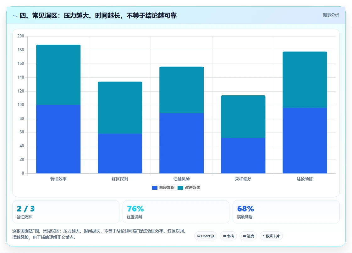Click the blue 阶段累积 bar for 误触风险
Viewport: 352px width, 253px height.
click(182, 143)
